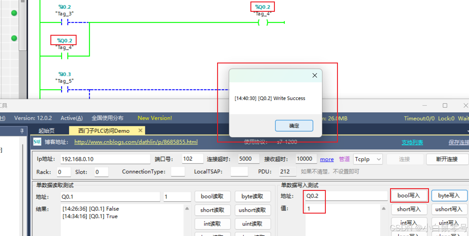
Task: Click the short写入 button
Action: [x=409, y=209]
